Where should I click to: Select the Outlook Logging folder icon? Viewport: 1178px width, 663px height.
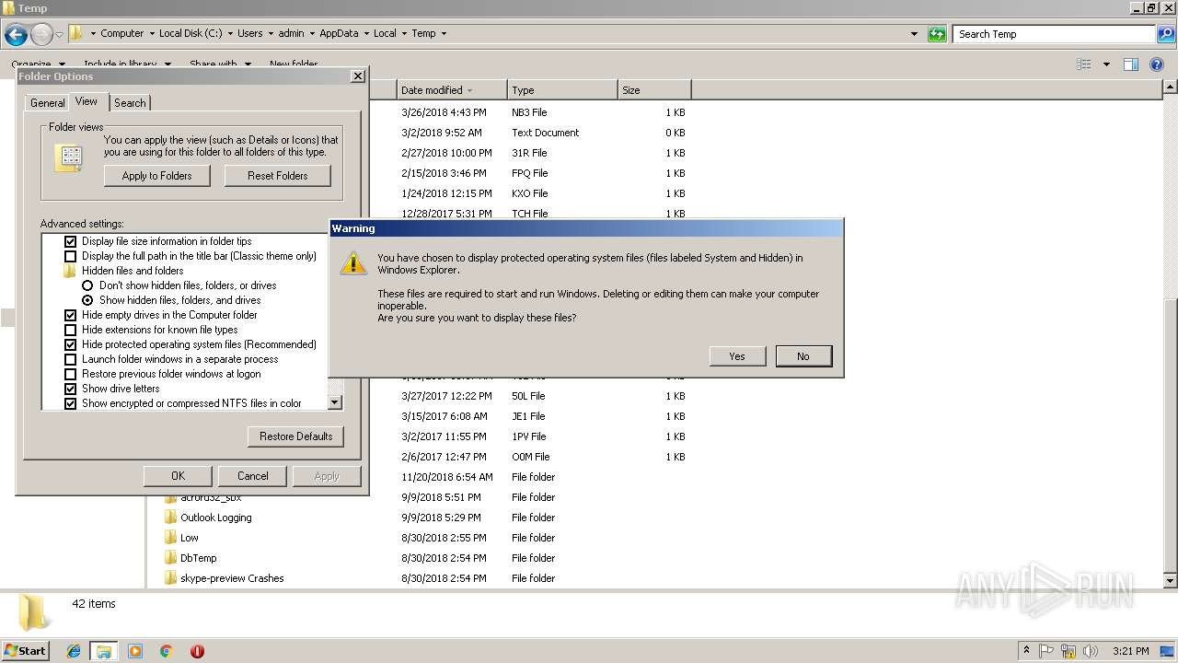pyautogui.click(x=170, y=518)
